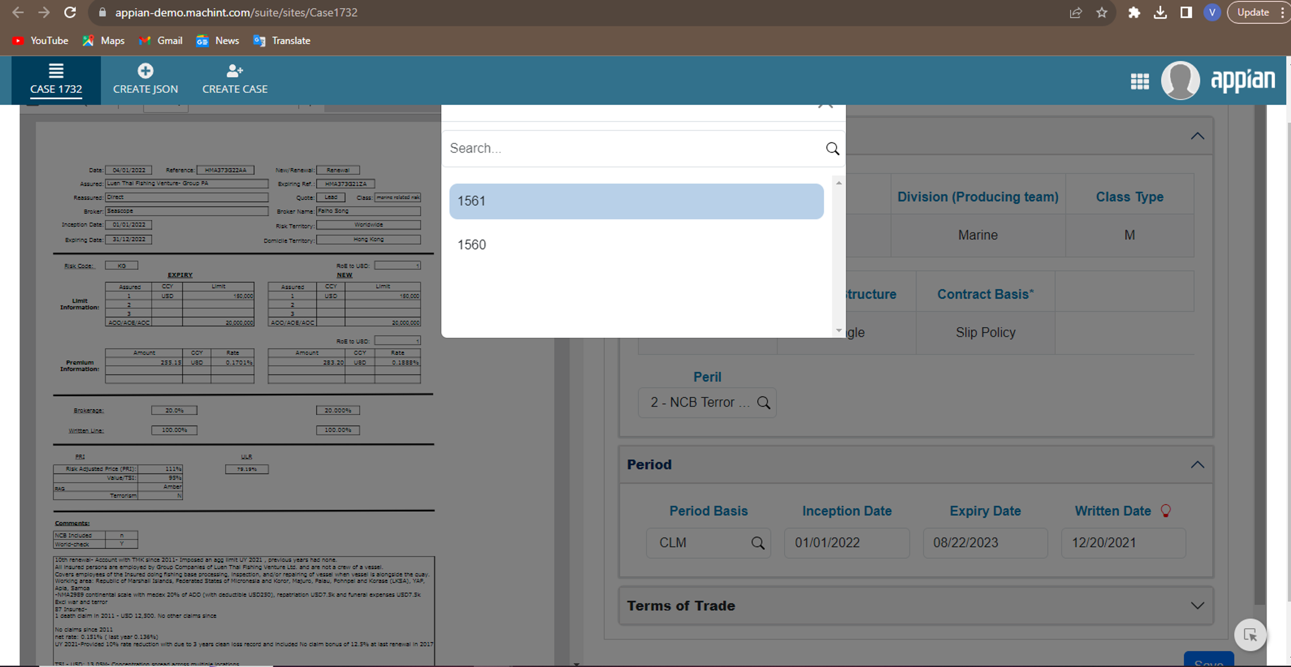Collapse the Period section

1197,465
